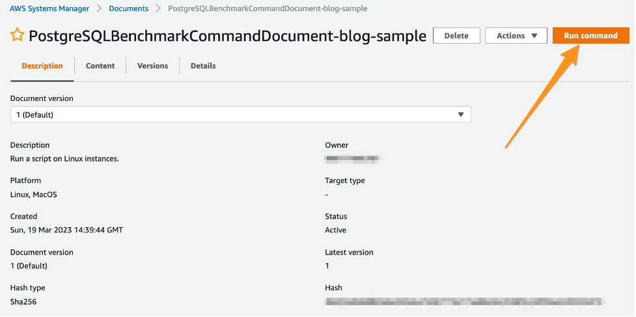The height and width of the screenshot is (317, 636).
Task: Click the Delete button
Action: tap(456, 36)
